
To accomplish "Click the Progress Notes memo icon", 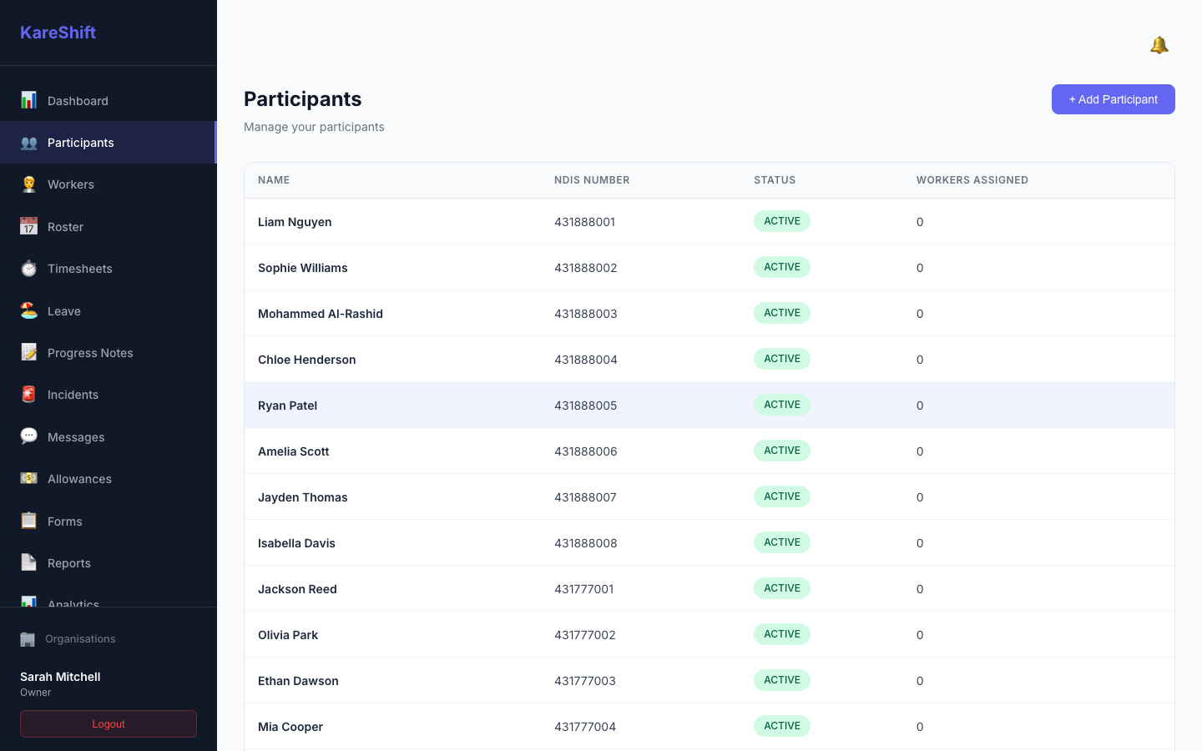I will point(28,352).
